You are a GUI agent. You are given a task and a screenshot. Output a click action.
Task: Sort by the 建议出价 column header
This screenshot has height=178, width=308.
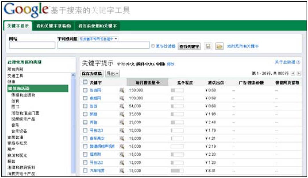coord(216,83)
